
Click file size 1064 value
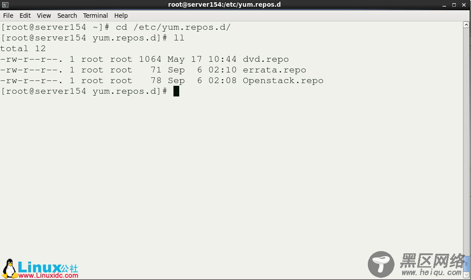pos(150,59)
